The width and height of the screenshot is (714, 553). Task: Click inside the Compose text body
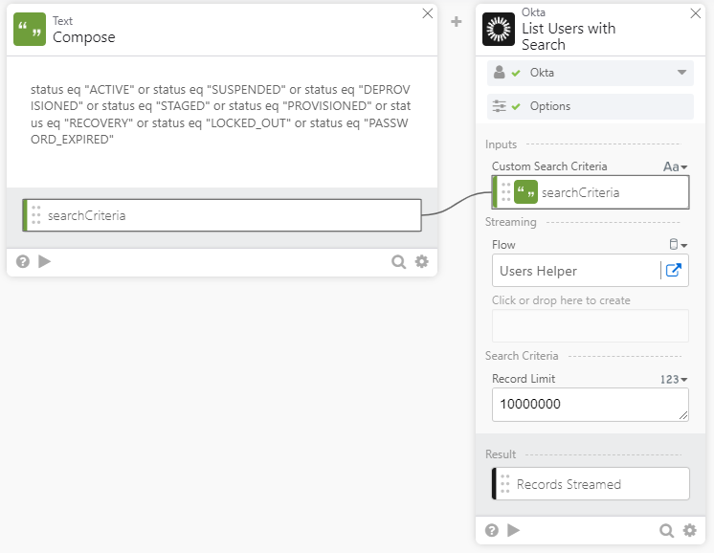[x=222, y=114]
